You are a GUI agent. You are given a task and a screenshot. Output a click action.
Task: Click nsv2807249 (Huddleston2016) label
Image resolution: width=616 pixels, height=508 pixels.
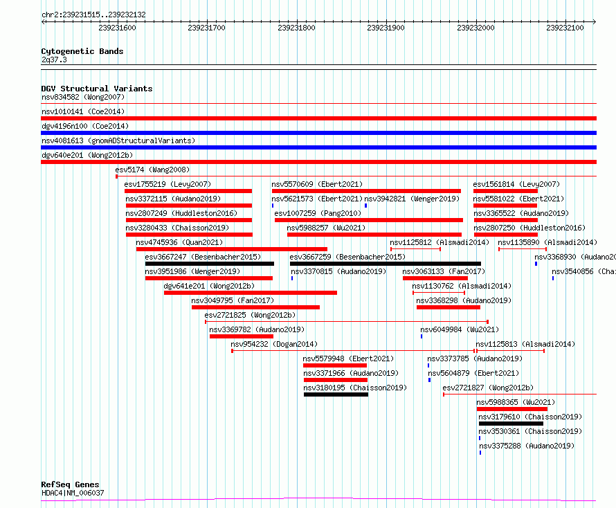[x=181, y=213]
